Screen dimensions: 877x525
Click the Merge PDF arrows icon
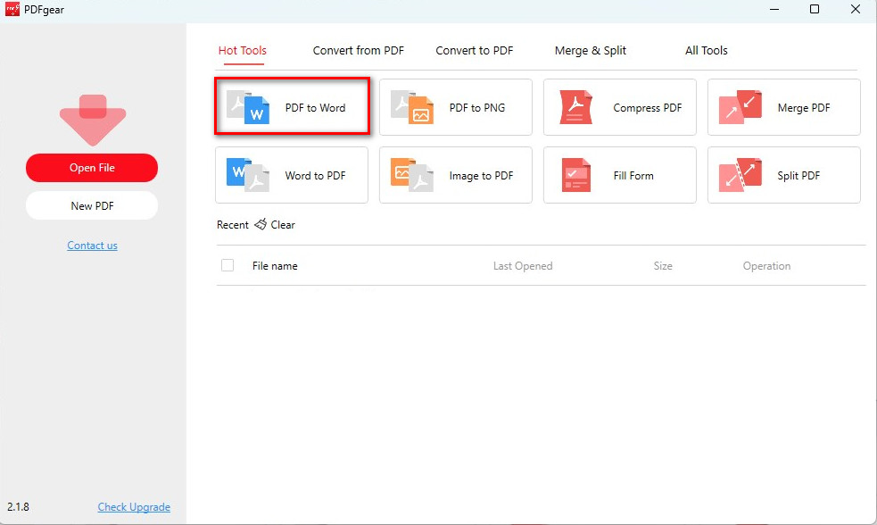740,107
